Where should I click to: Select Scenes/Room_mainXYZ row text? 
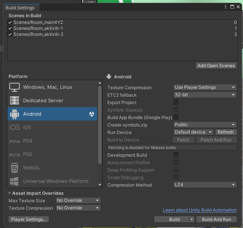(x=38, y=22)
